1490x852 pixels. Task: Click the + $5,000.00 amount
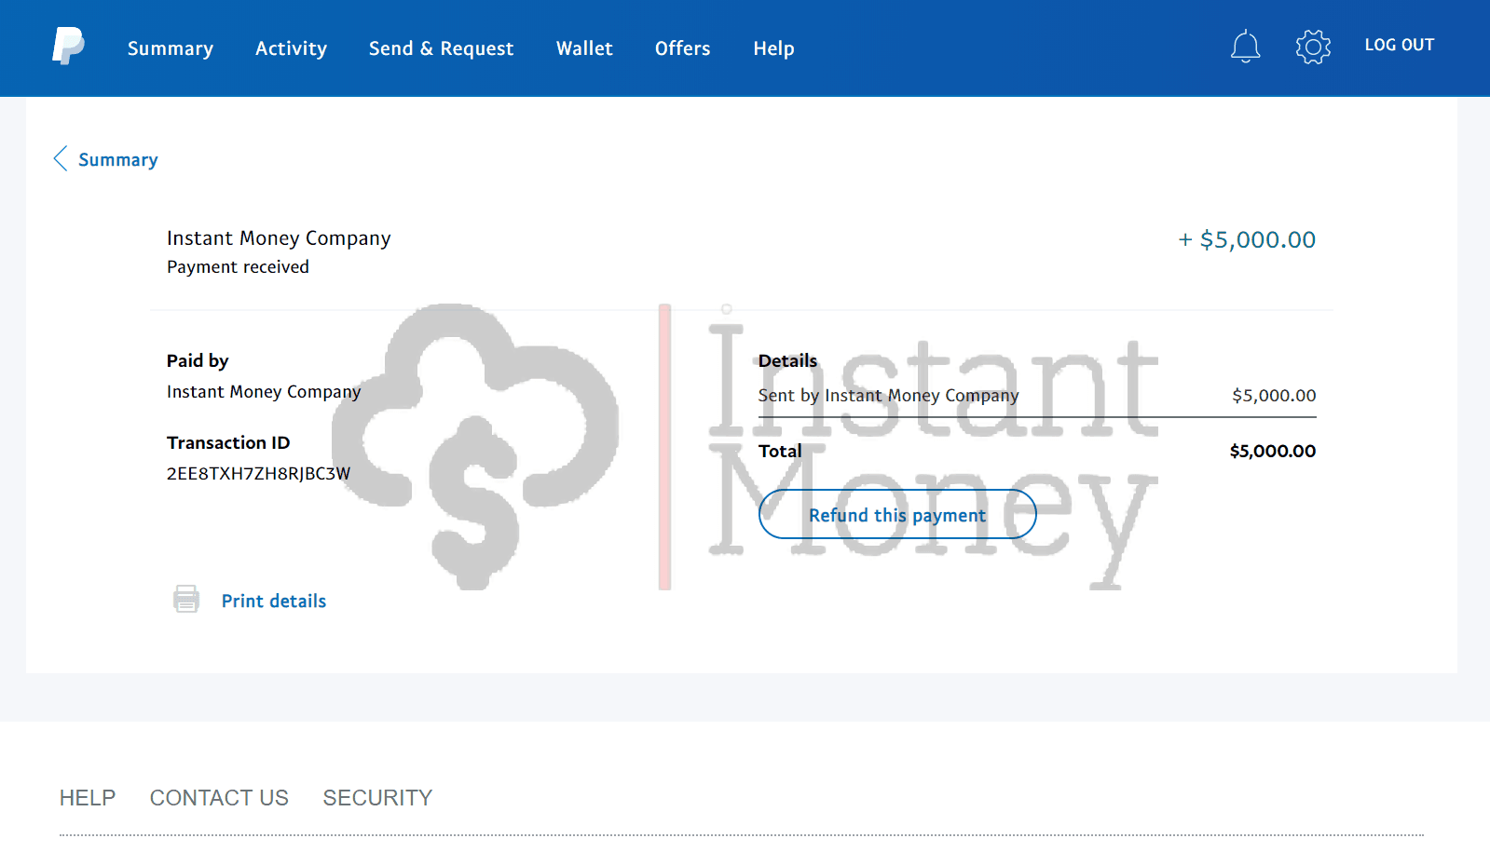pyautogui.click(x=1247, y=240)
